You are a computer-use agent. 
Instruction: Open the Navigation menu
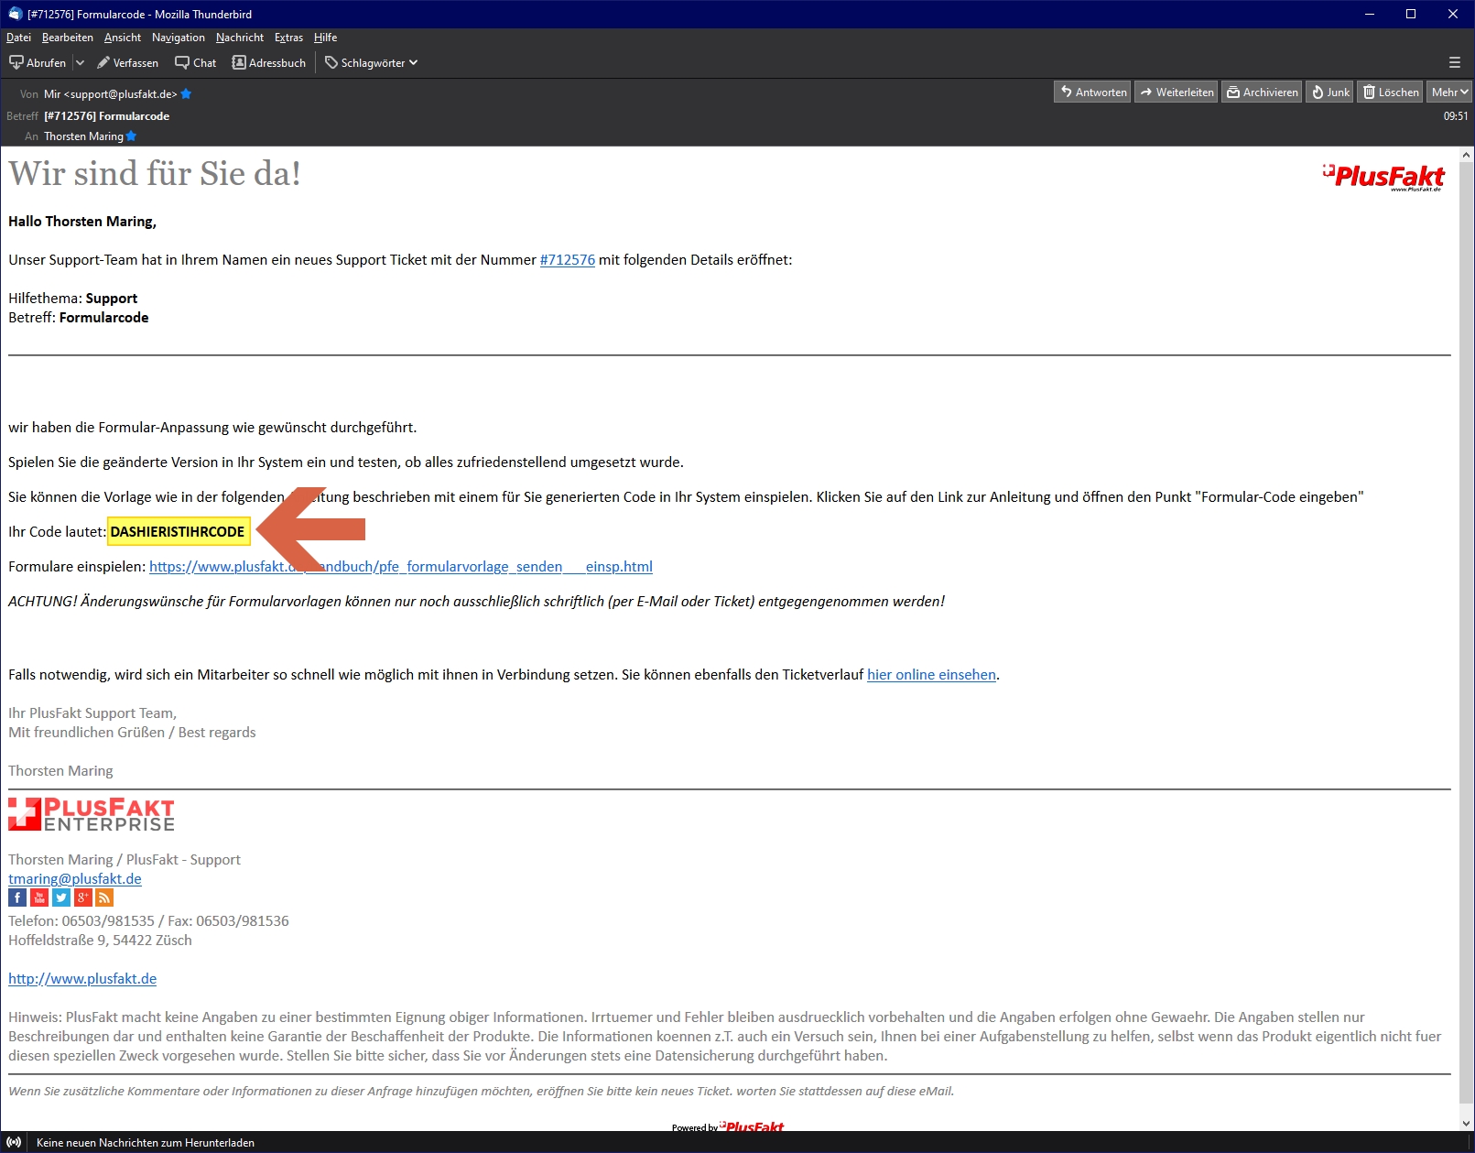point(179,38)
